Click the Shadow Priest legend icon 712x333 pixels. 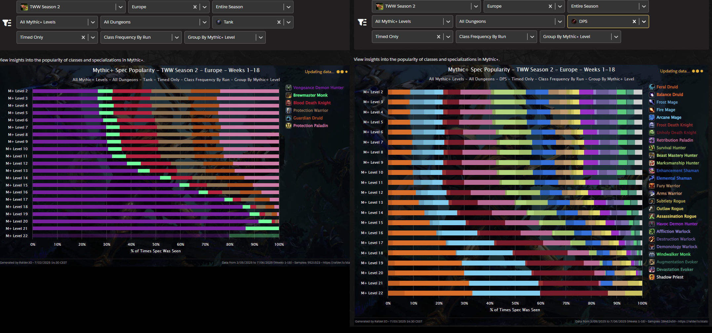point(652,277)
